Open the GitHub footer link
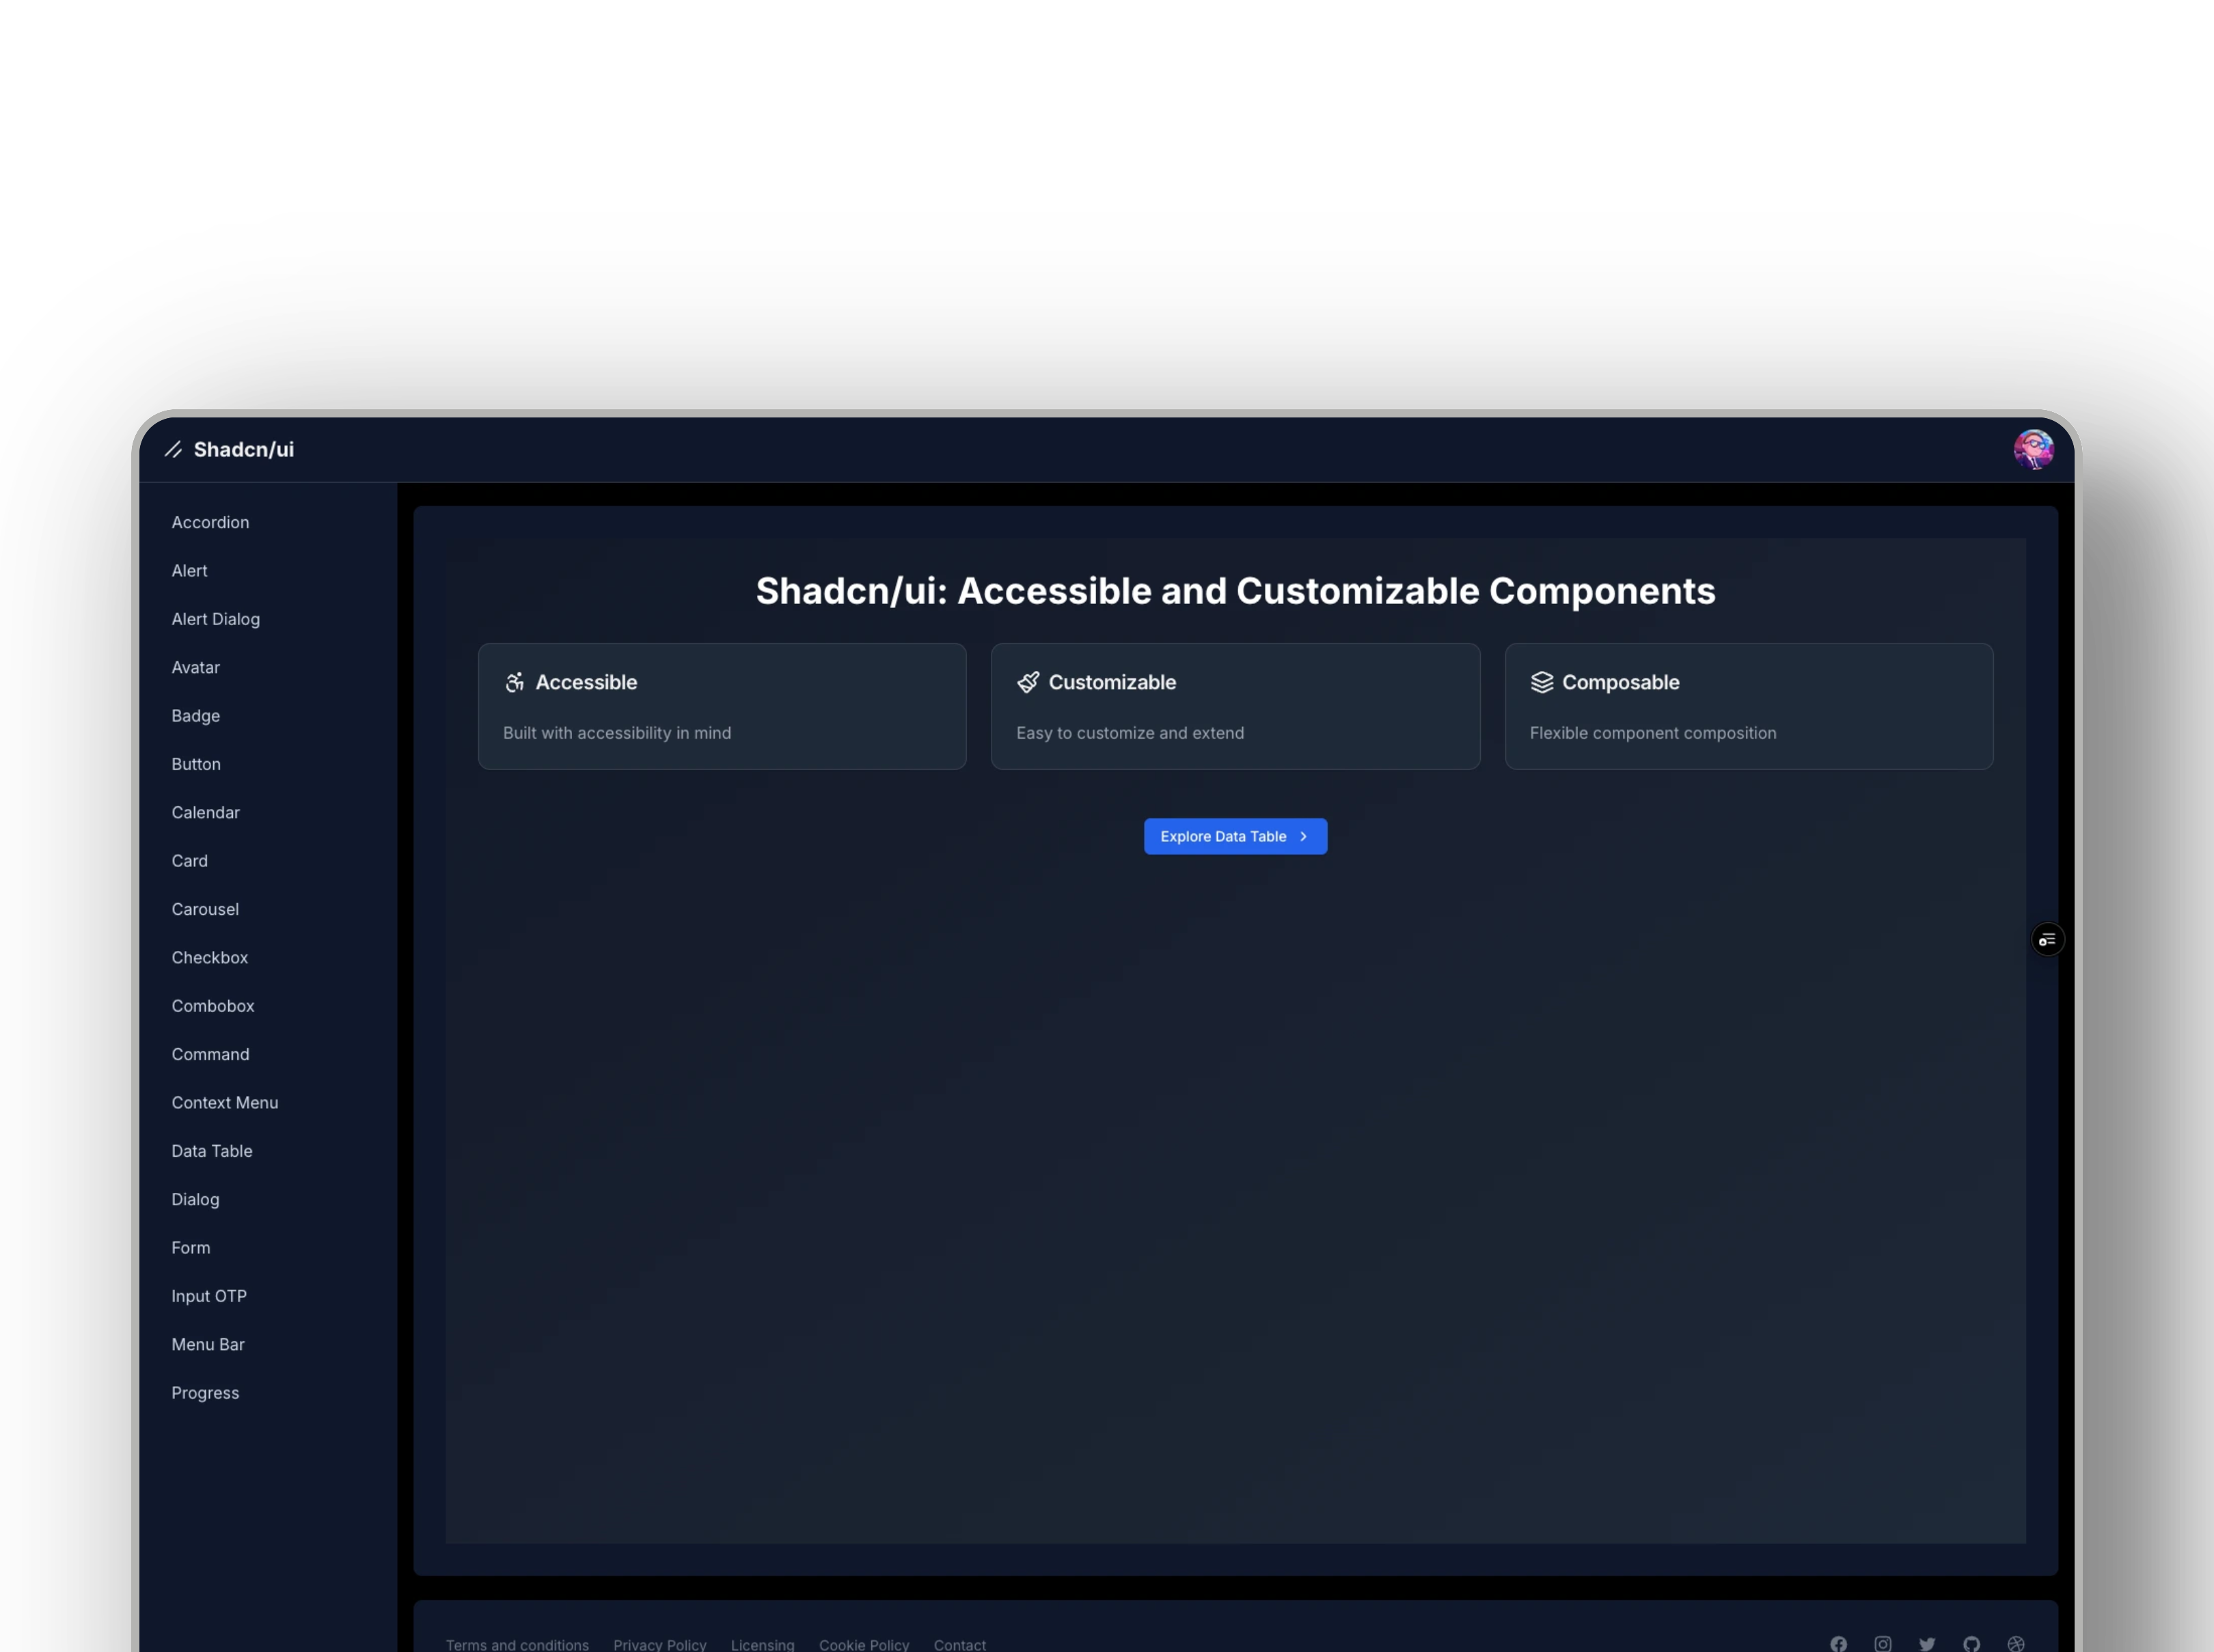The height and width of the screenshot is (1652, 2214). pyautogui.click(x=1971, y=1644)
